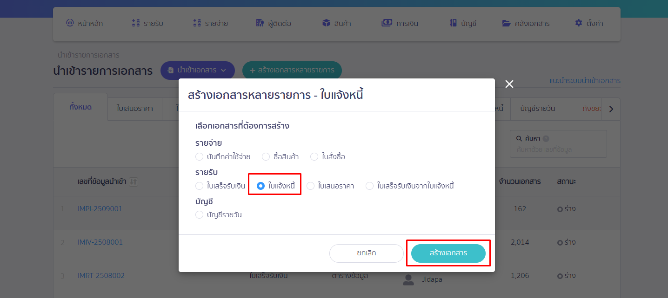
Task: Open import record IMPI-2509001
Action: 100,209
